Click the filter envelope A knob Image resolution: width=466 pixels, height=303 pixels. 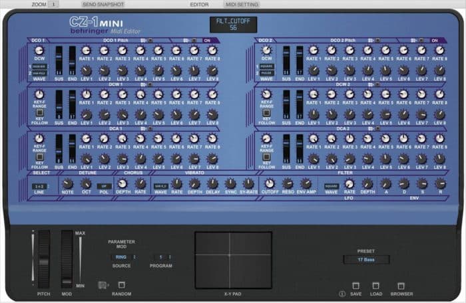[385, 183]
